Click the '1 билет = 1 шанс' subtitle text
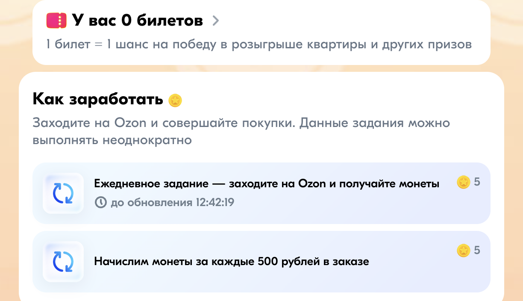Screen dimensions: 523x301 point(259,44)
